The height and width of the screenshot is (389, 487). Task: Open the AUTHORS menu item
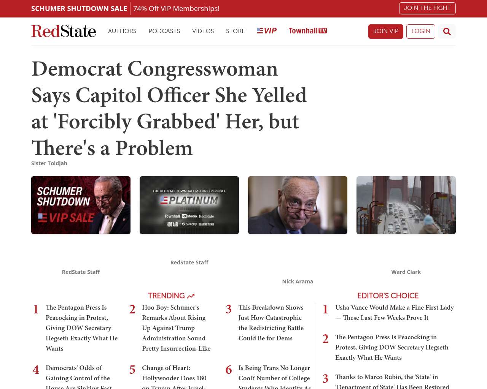click(122, 31)
